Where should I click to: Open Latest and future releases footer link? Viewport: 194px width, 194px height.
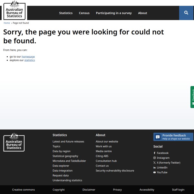[x=68, y=141]
